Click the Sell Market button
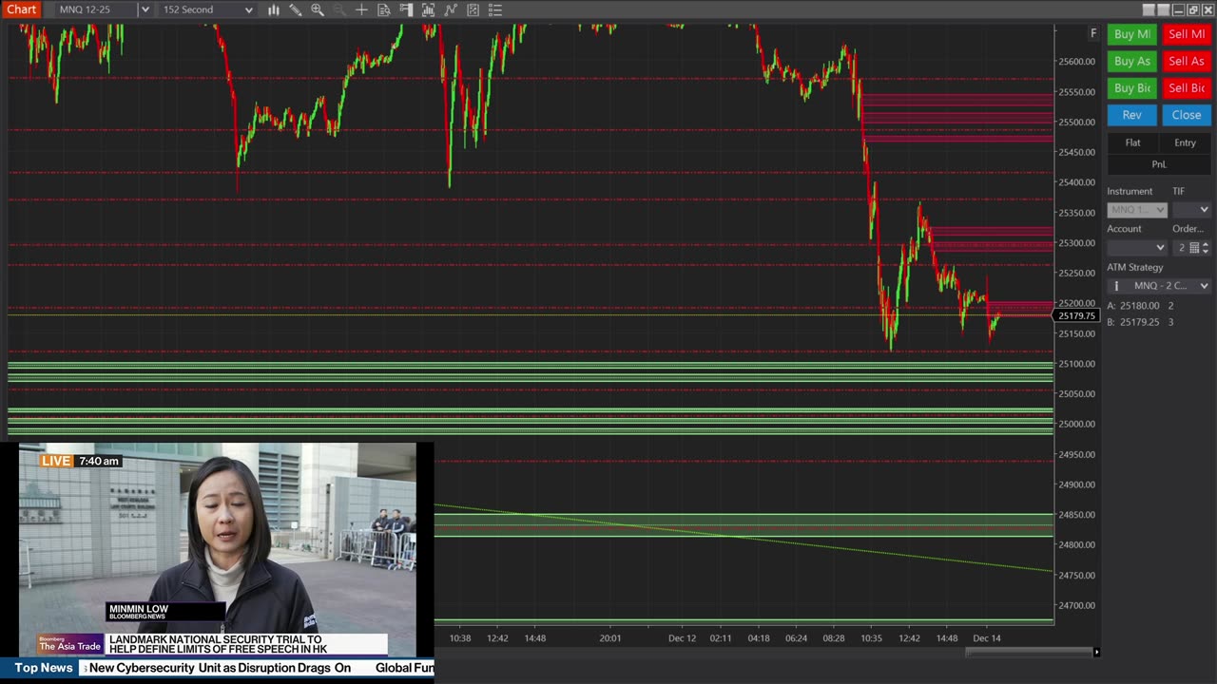This screenshot has width=1217, height=684. pos(1187,34)
